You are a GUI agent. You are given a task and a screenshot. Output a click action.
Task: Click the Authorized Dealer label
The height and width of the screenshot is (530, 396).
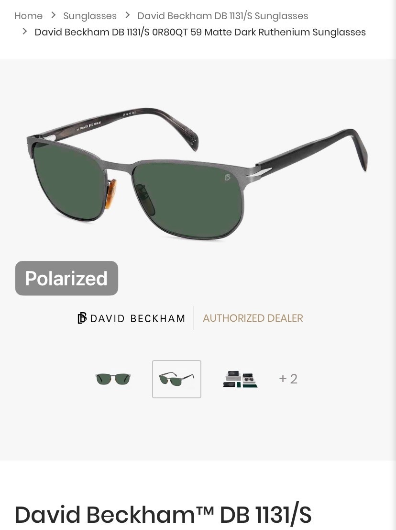click(253, 318)
